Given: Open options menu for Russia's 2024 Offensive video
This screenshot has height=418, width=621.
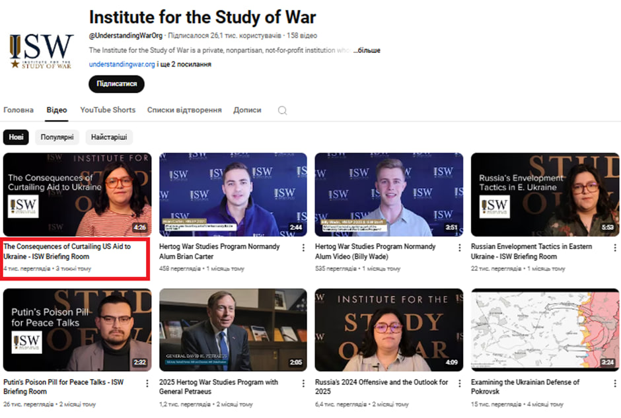Looking at the screenshot, I should (459, 383).
